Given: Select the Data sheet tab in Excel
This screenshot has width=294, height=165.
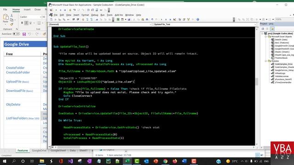Looking at the screenshot, I should tap(73, 150).
